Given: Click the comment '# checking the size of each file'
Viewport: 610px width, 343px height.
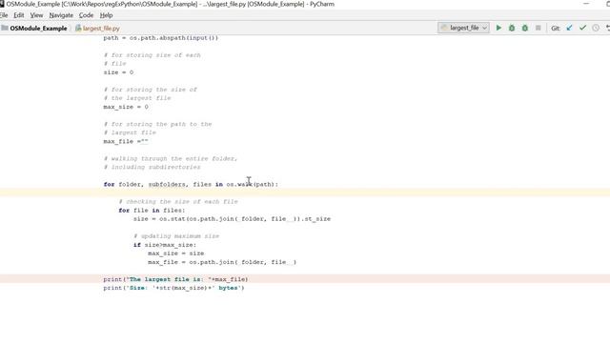Looking at the screenshot, I should pos(178,201).
